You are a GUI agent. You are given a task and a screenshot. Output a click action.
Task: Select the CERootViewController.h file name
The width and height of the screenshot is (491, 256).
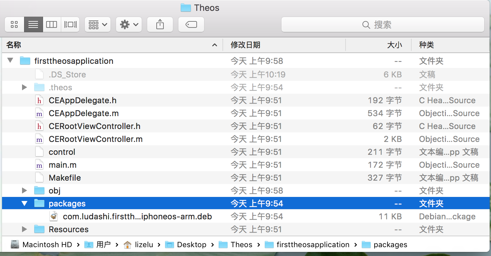95,126
